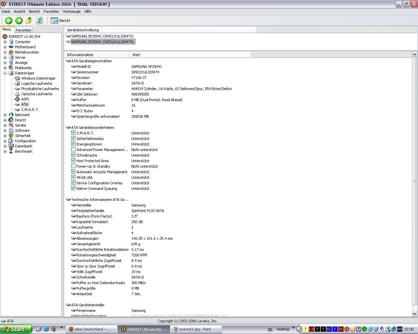This screenshot has width=418, height=334.
Task: Click Firefox quick launch icon in taskbar
Action: tap(54, 329)
